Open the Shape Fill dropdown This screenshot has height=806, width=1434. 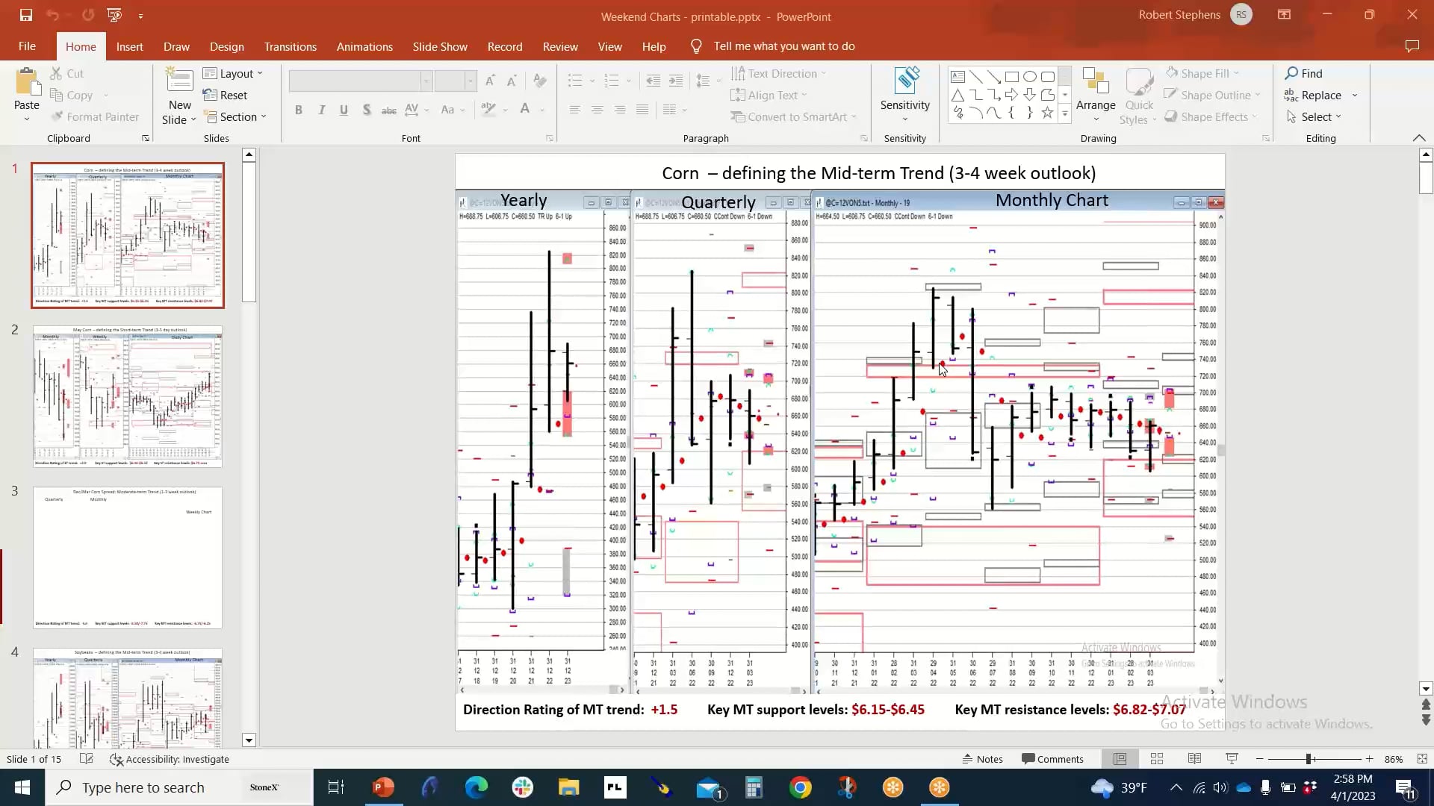point(1205,72)
